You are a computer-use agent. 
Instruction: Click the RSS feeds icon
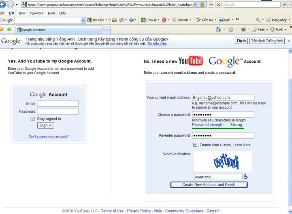(230, 30)
